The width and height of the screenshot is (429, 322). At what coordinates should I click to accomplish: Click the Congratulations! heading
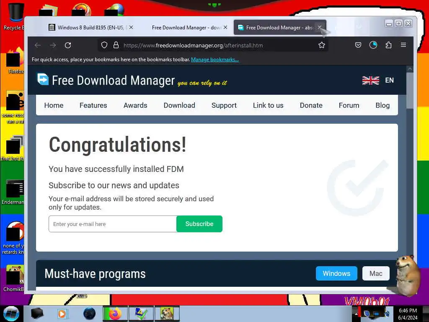pos(118,145)
